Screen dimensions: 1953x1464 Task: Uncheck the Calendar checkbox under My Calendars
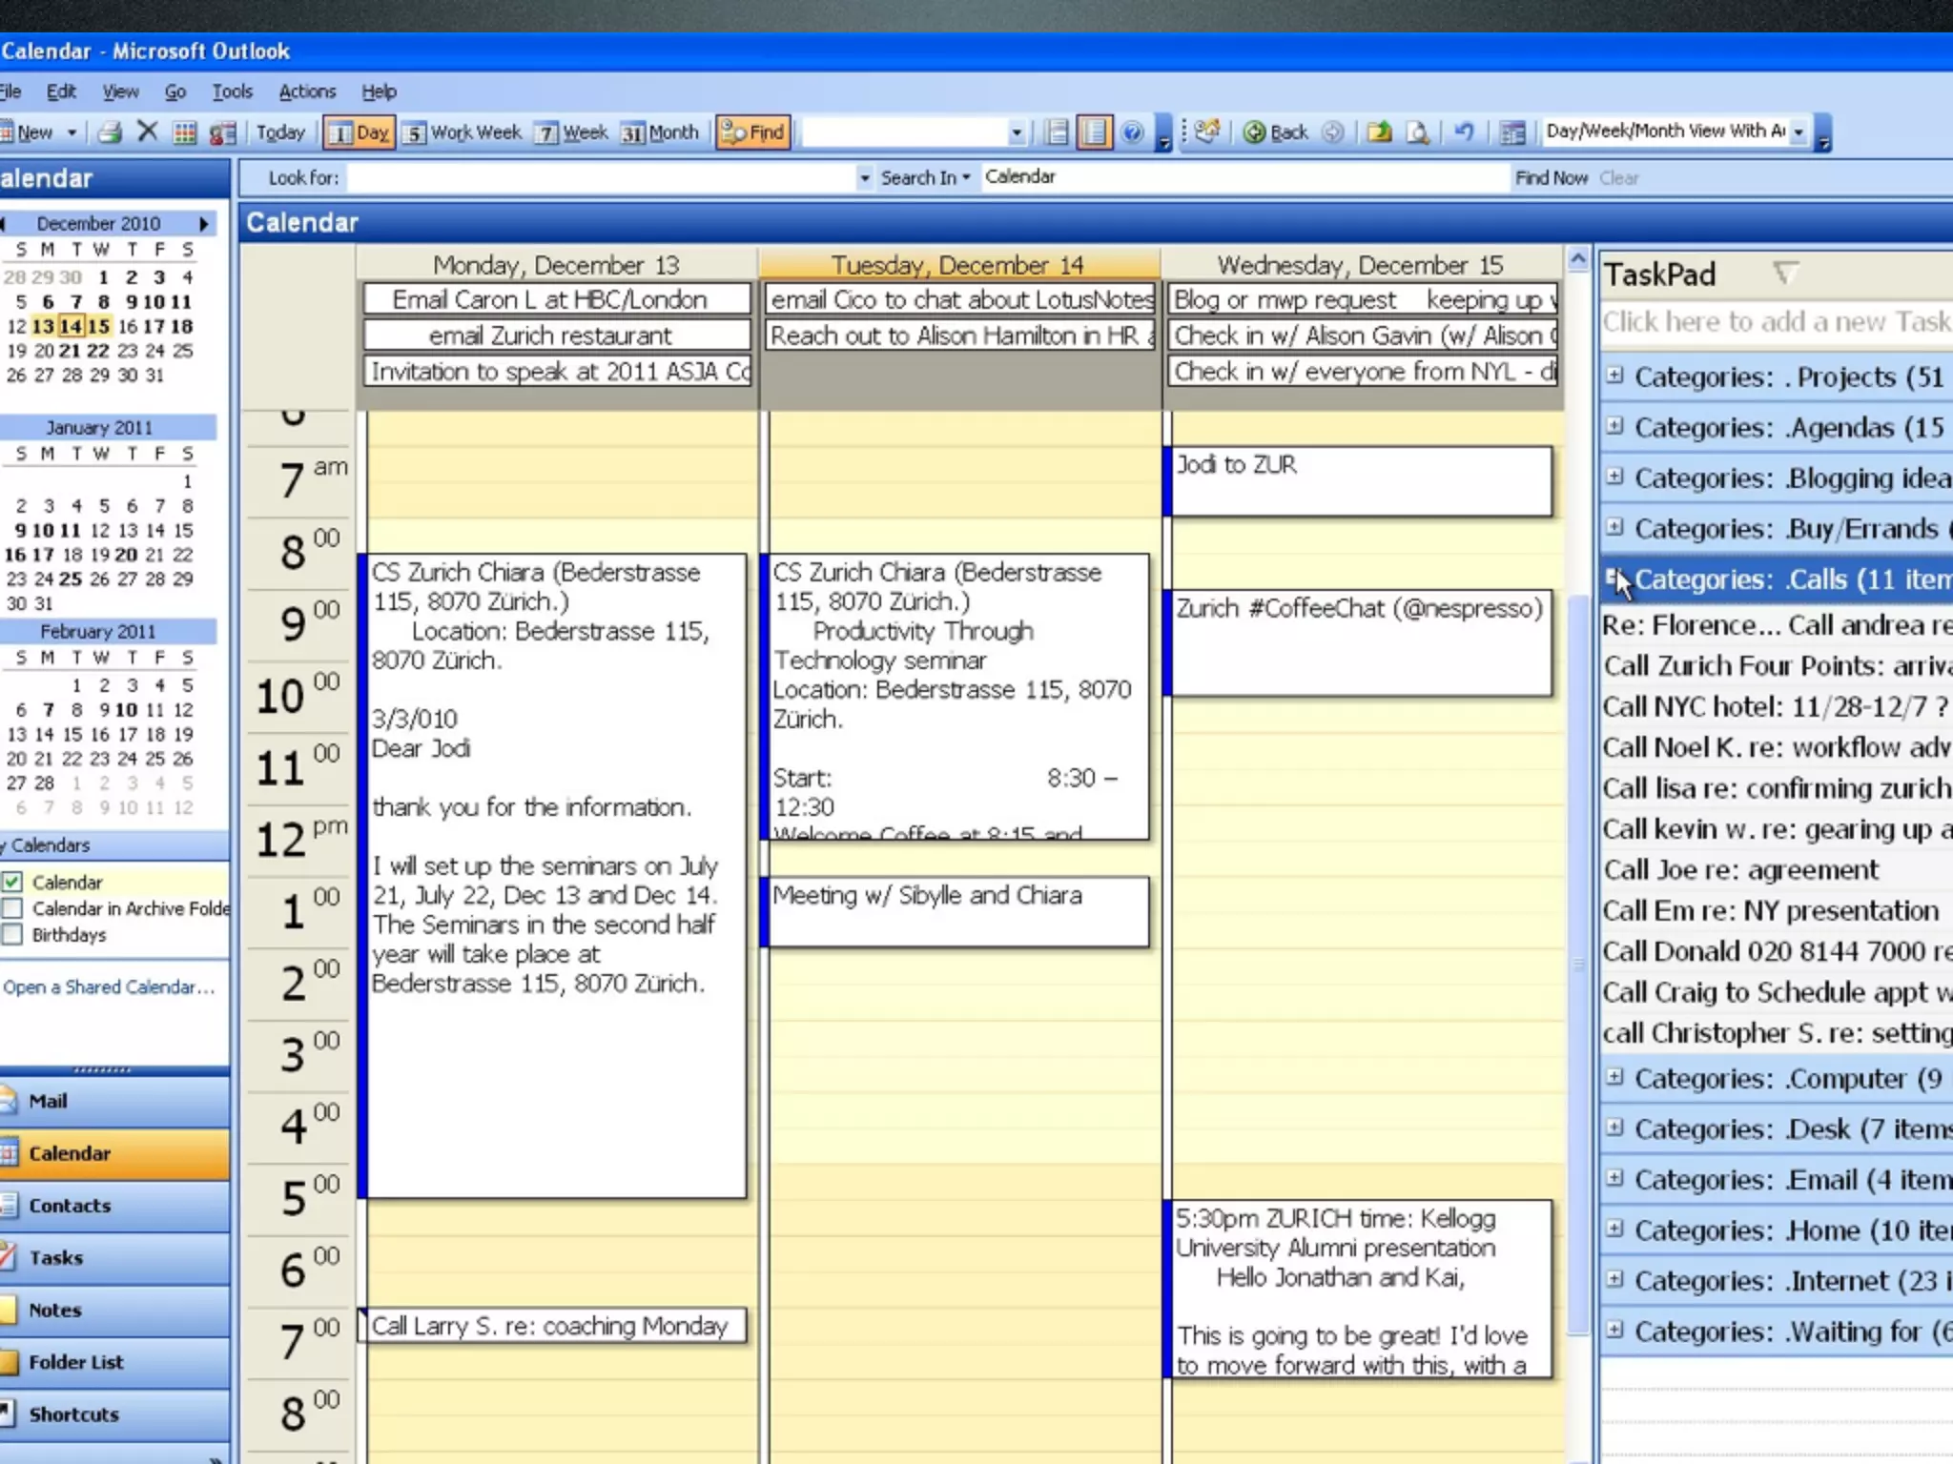(12, 883)
